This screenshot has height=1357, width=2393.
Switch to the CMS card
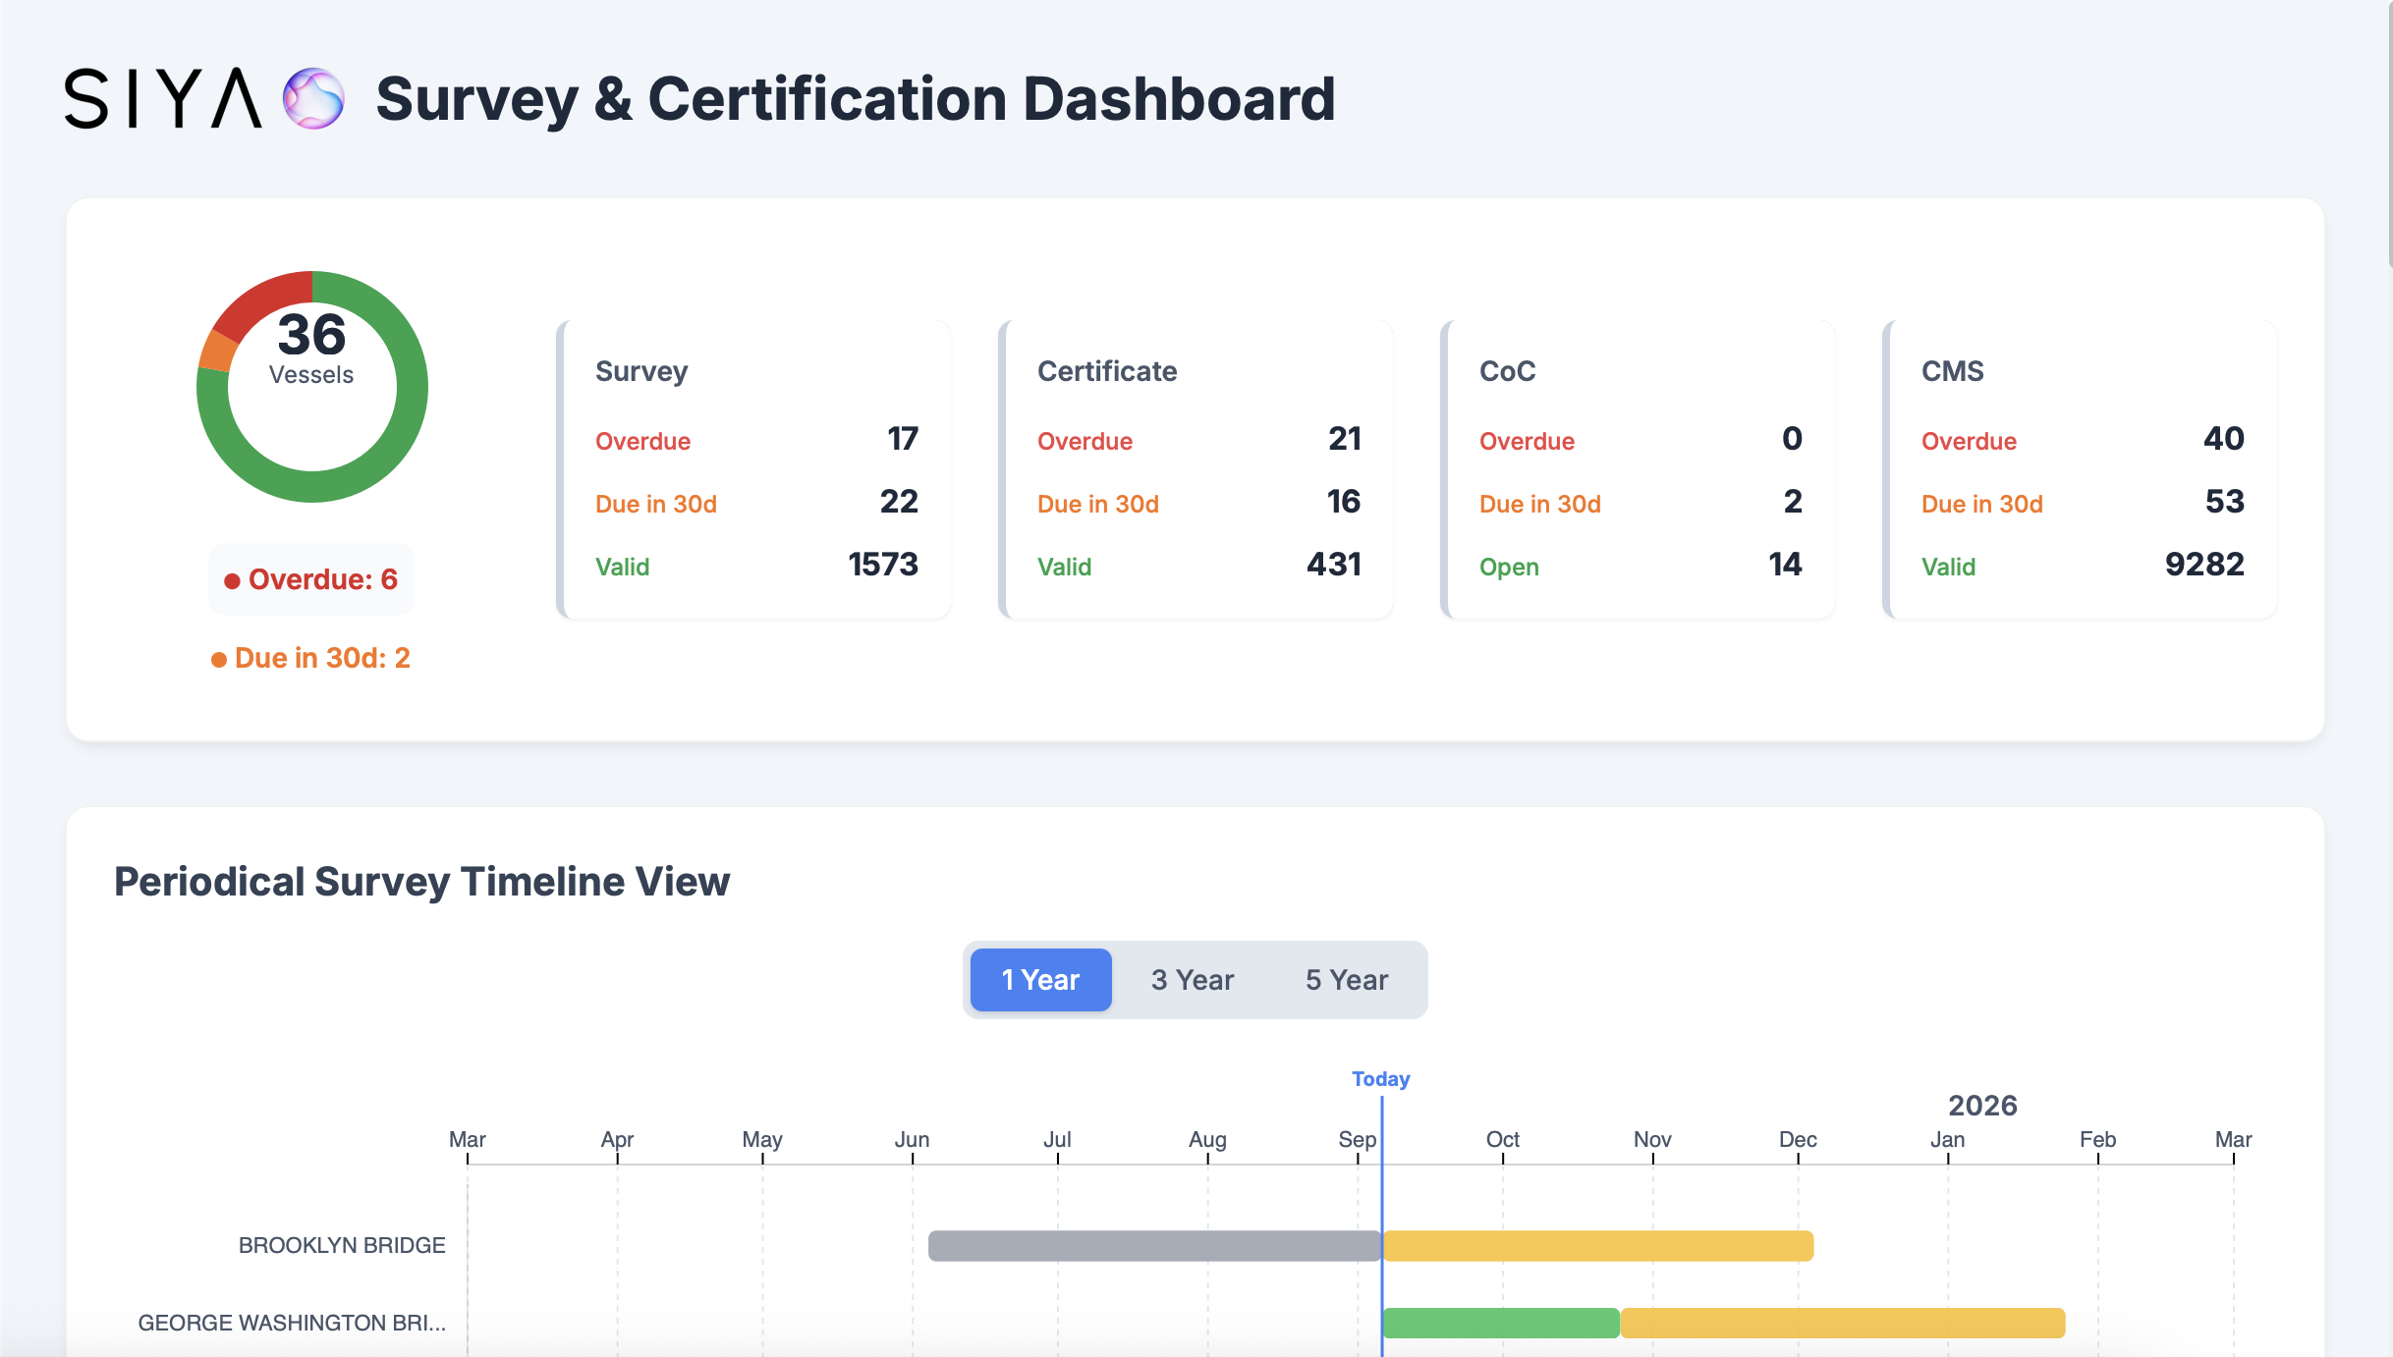coord(2079,468)
